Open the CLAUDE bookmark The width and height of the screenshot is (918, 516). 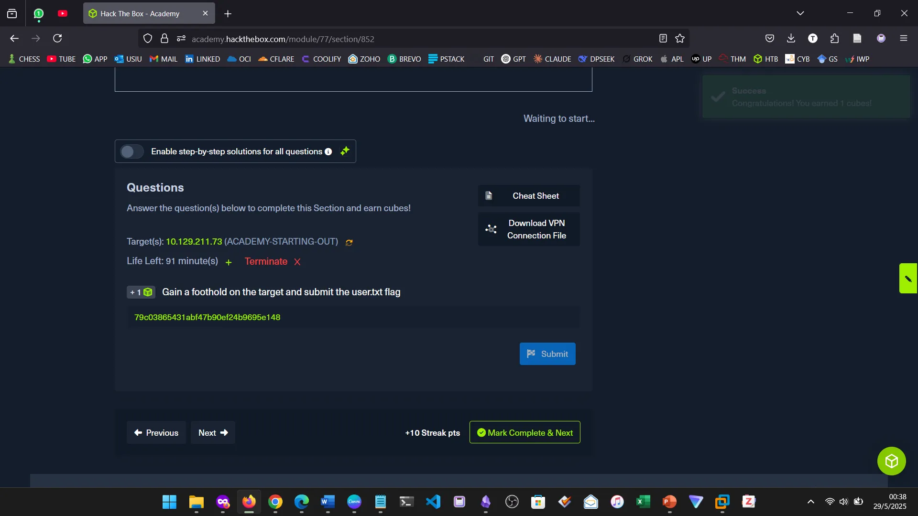point(552,59)
